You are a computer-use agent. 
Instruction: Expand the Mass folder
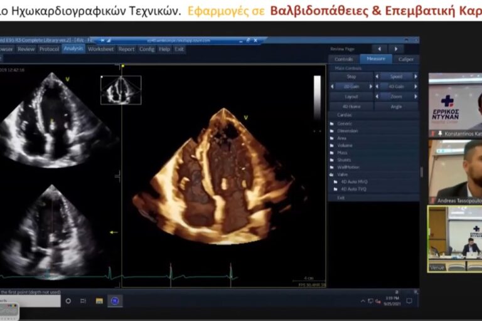pyautogui.click(x=342, y=153)
